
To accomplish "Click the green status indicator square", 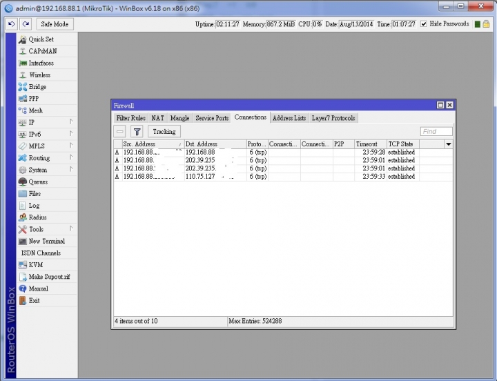I will pos(478,24).
